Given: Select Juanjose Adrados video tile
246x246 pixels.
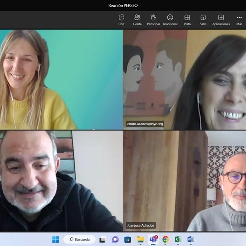Looking at the screenshot, I should click(185, 181).
